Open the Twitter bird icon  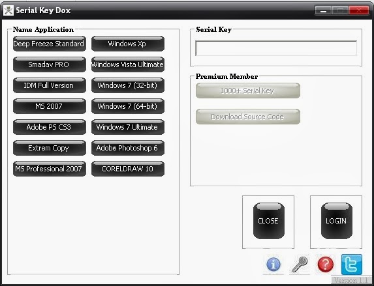tap(352, 265)
